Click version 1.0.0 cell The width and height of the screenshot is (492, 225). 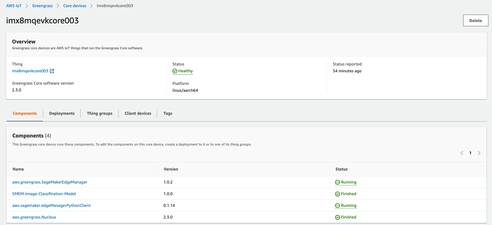(168, 194)
